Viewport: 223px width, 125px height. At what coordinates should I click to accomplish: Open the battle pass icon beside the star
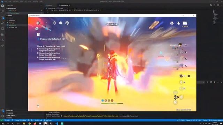tap(172, 23)
